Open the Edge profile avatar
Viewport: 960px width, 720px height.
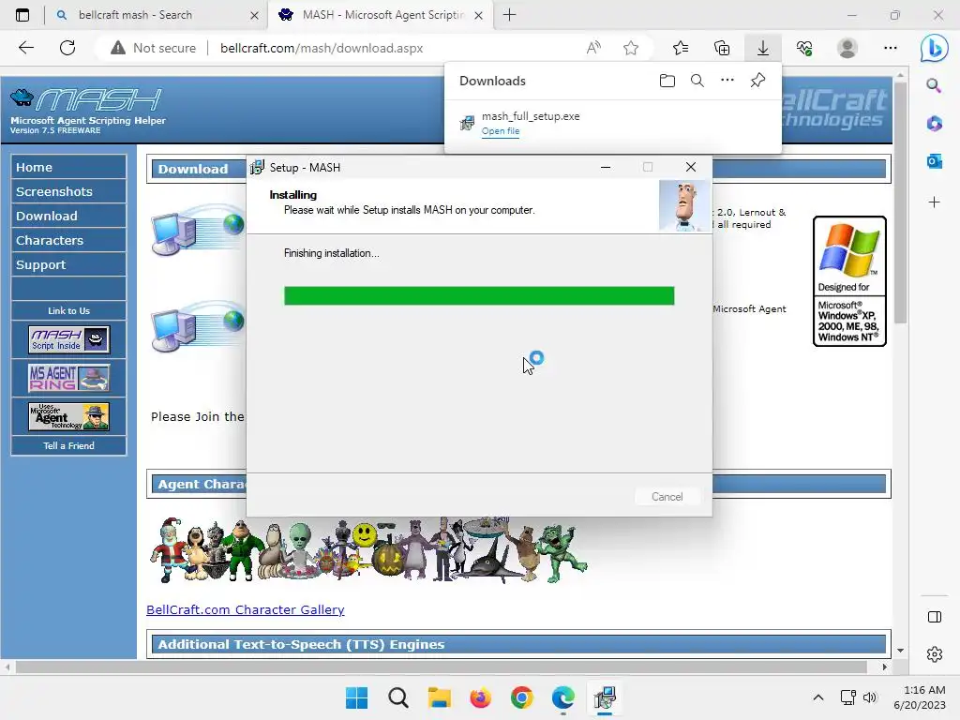[x=847, y=48]
